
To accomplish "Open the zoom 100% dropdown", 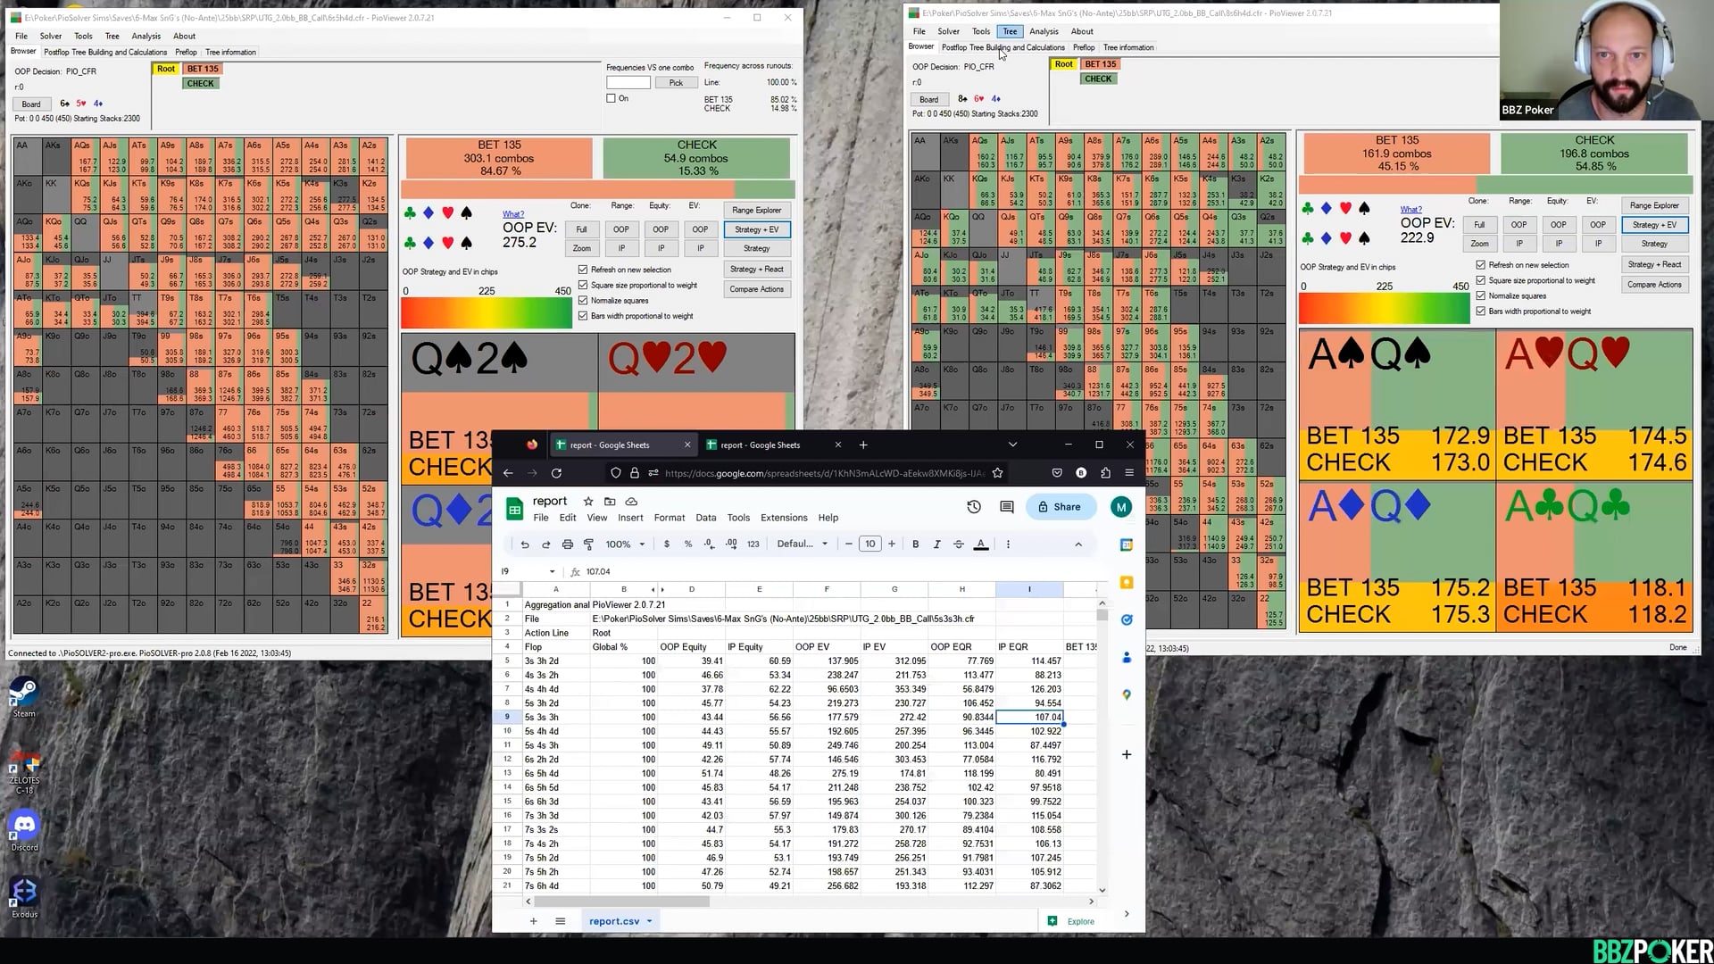I will pos(625,544).
